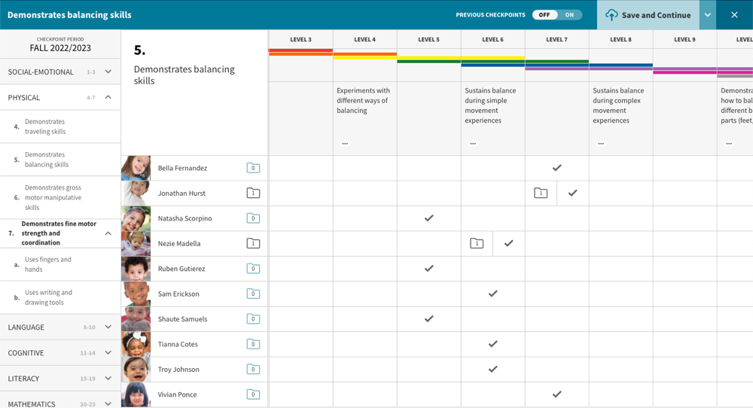Toggle Bella Fernandez's Level 7 checkmark
The width and height of the screenshot is (753, 408).
pos(556,168)
